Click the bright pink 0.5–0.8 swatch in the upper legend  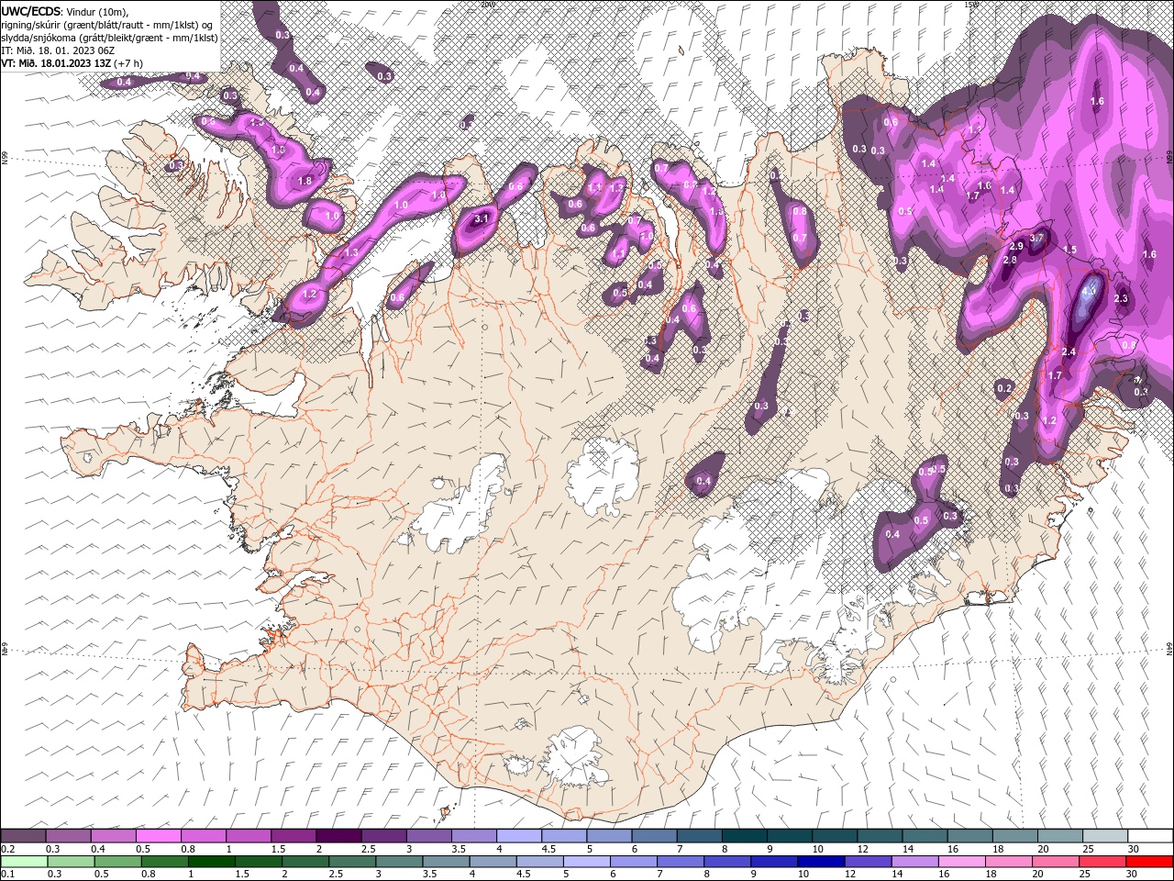(x=159, y=836)
